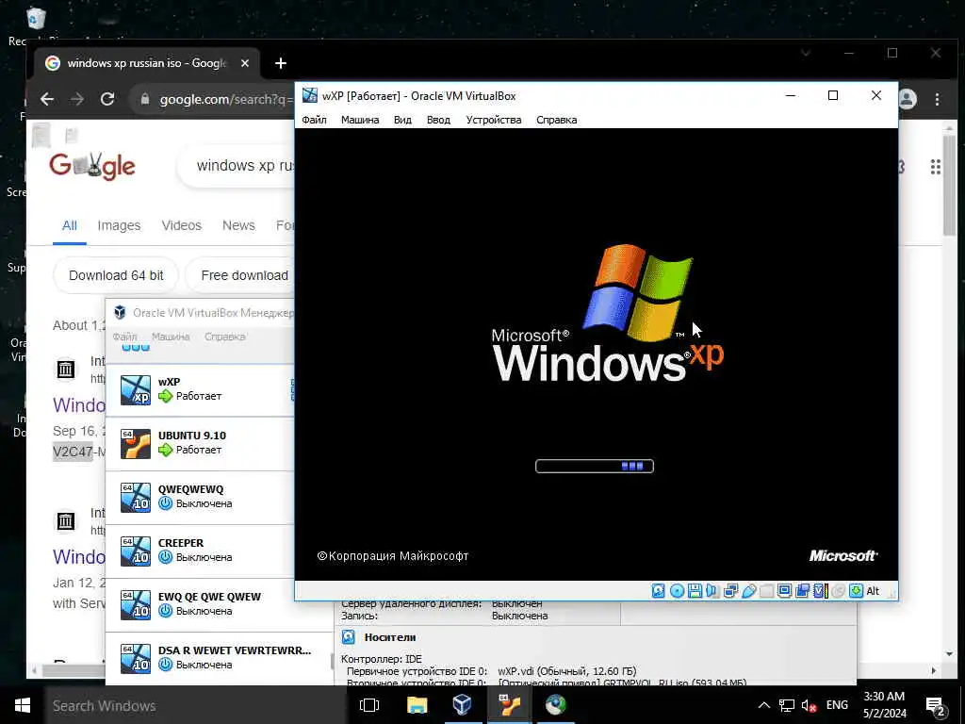Screen dimensions: 965x724
Task: Click the Google doodle logo
Action: (x=92, y=166)
